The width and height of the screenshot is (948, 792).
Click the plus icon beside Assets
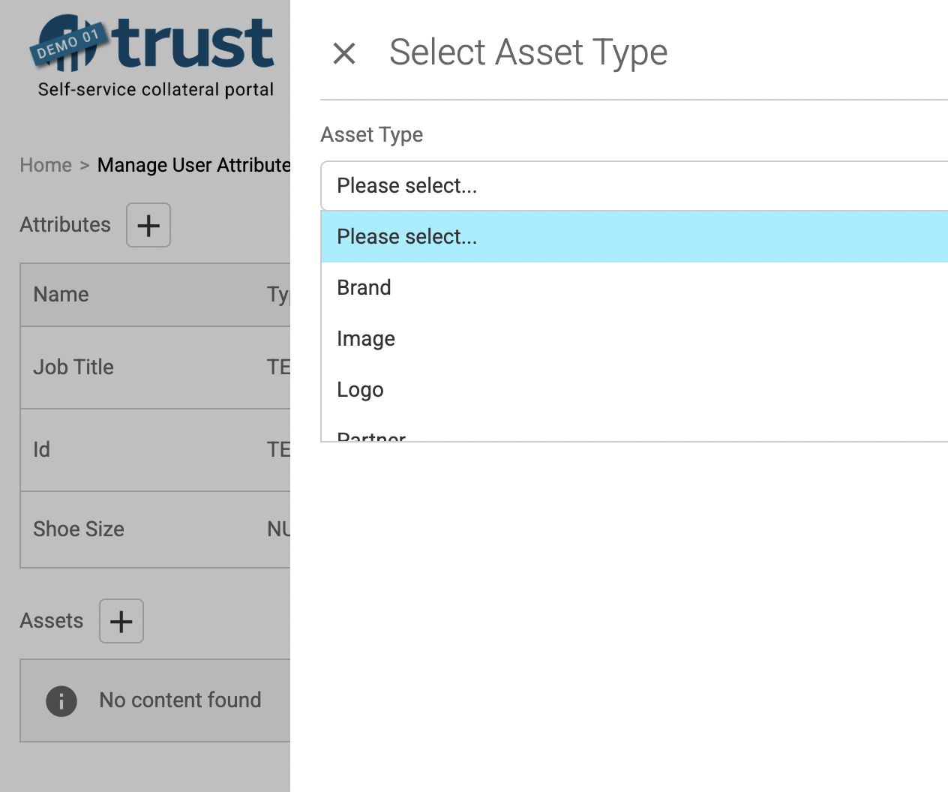(121, 621)
